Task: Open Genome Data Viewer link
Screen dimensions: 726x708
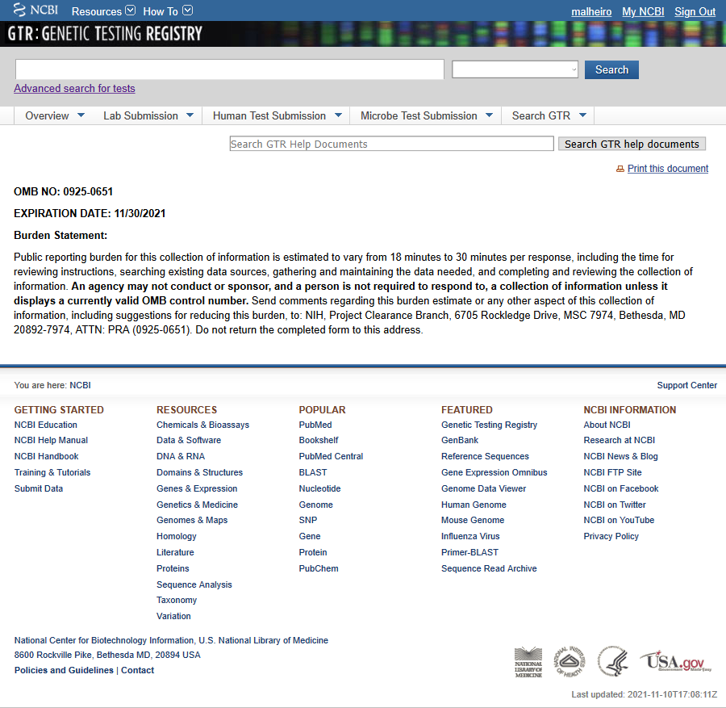Action: (483, 488)
